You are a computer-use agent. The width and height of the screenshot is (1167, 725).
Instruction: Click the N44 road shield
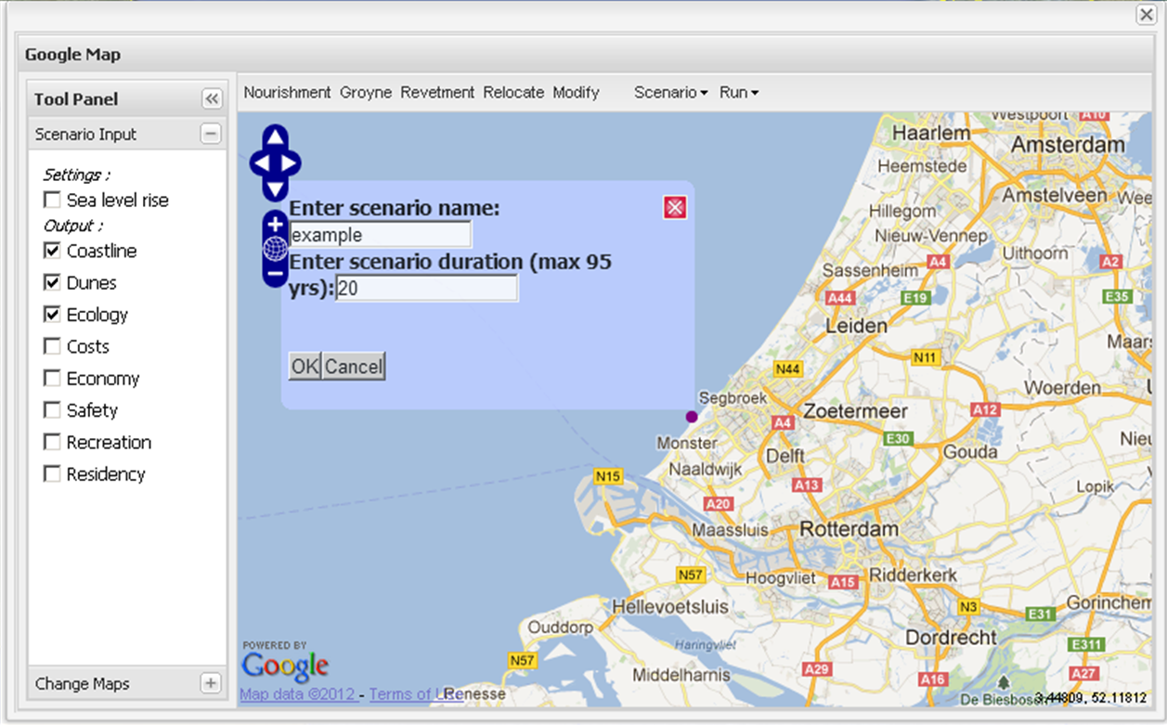[788, 369]
